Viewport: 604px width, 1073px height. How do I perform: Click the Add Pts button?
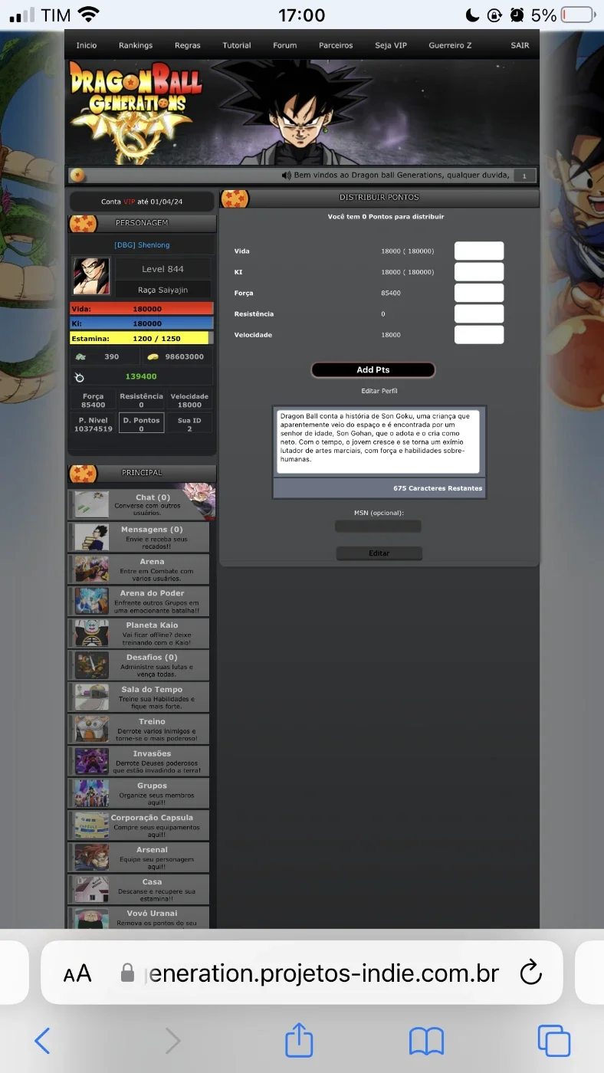pos(373,370)
